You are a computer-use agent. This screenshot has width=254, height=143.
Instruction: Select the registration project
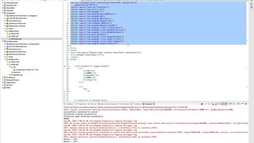tap(11, 83)
